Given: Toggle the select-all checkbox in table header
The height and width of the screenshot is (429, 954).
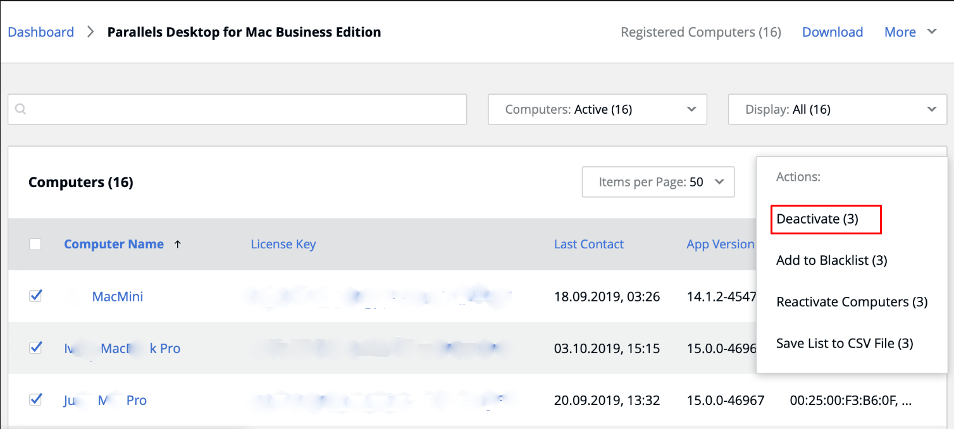Looking at the screenshot, I should pyautogui.click(x=35, y=245).
